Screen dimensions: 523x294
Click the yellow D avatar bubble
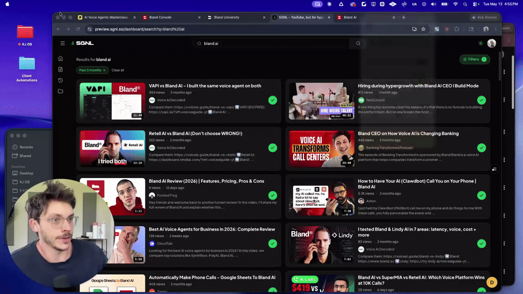tap(492, 282)
